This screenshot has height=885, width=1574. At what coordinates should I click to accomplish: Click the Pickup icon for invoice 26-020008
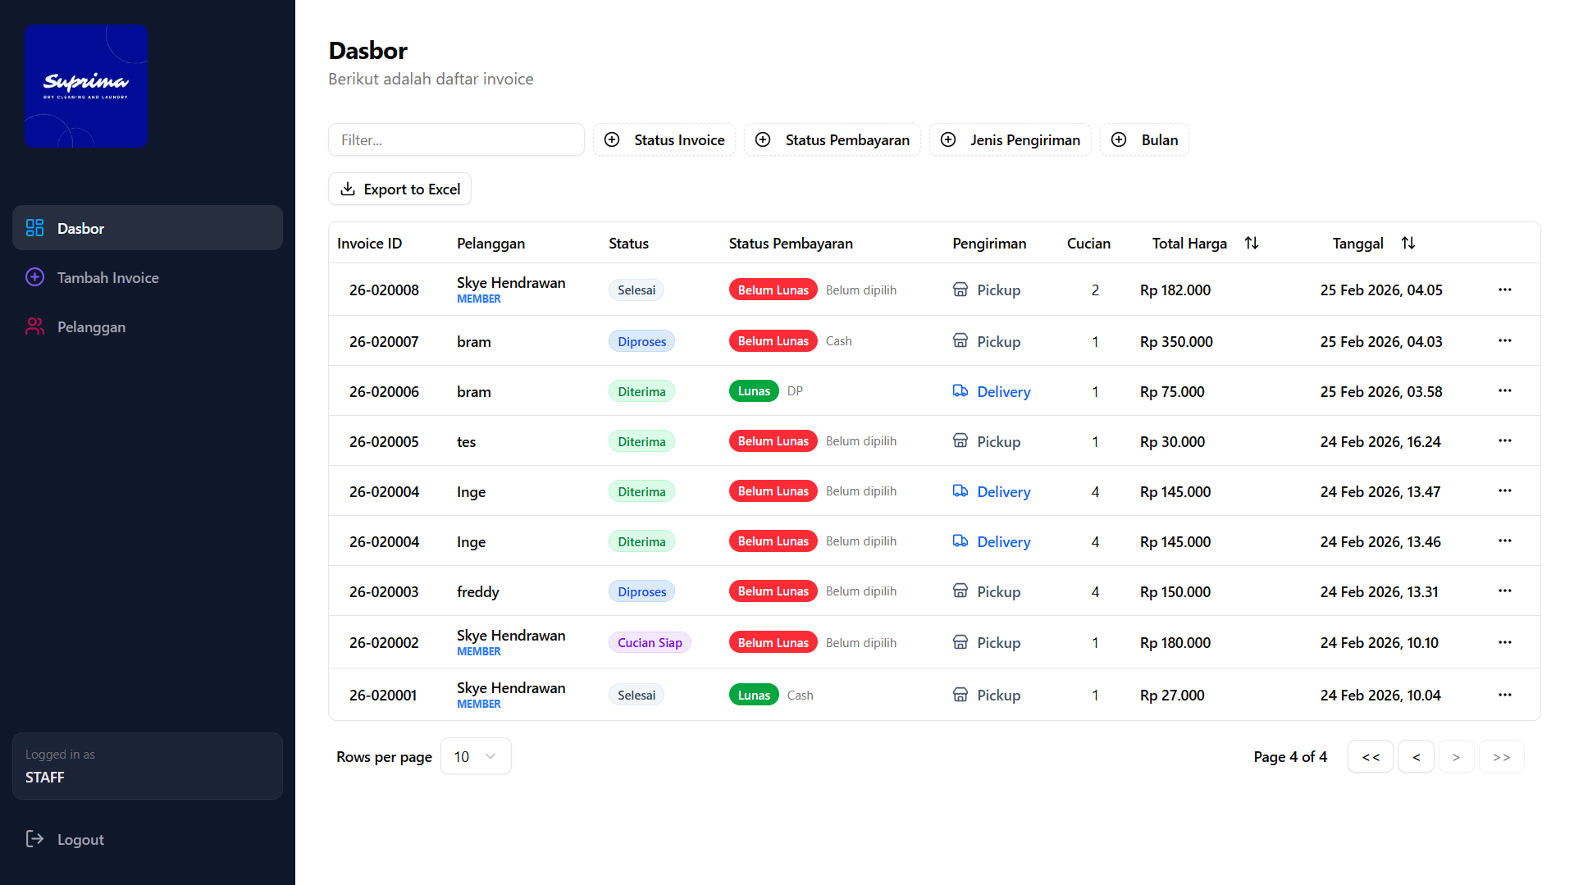pyautogui.click(x=960, y=290)
